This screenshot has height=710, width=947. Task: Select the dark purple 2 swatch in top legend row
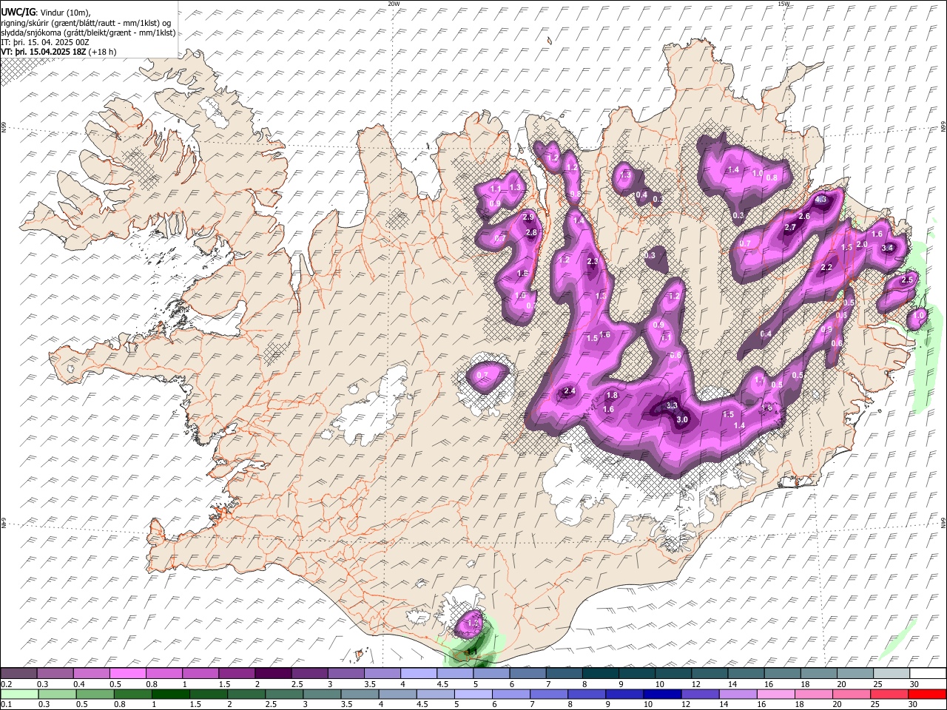[272, 674]
